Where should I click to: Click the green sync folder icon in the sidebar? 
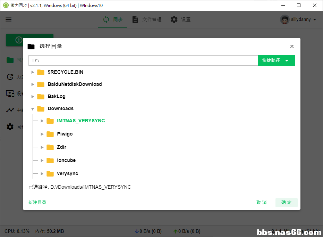coord(10,60)
